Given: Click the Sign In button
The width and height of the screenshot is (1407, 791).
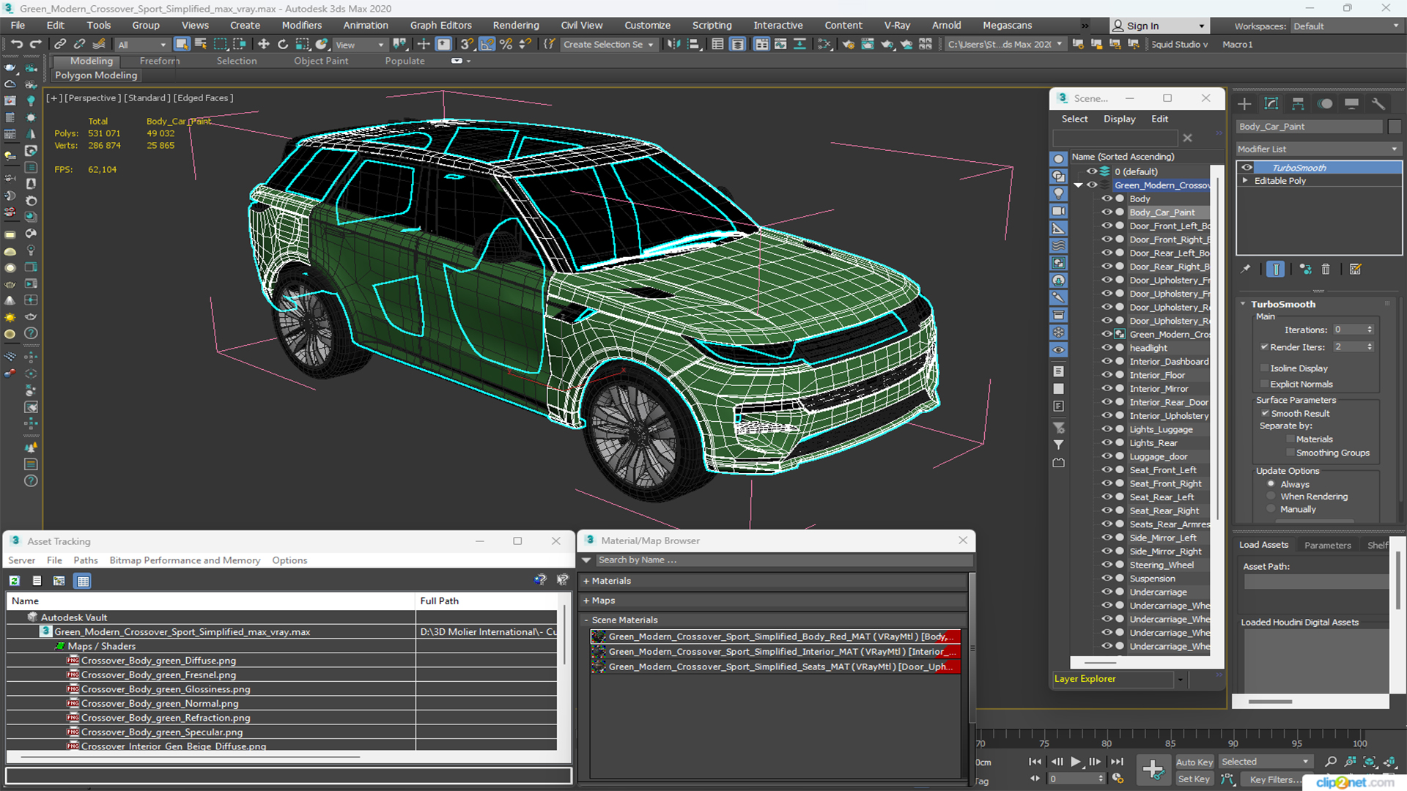Looking at the screenshot, I should coord(1159,26).
